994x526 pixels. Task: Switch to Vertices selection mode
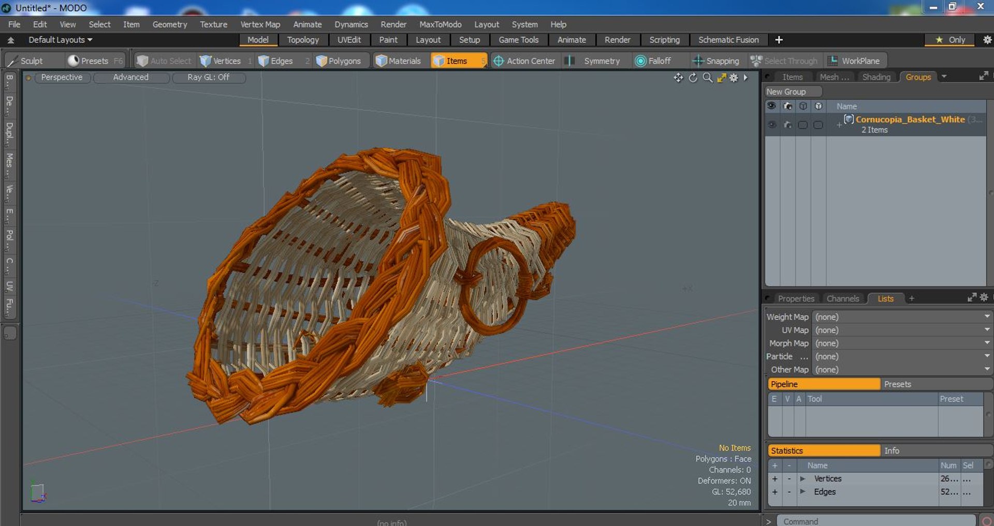pyautogui.click(x=221, y=61)
